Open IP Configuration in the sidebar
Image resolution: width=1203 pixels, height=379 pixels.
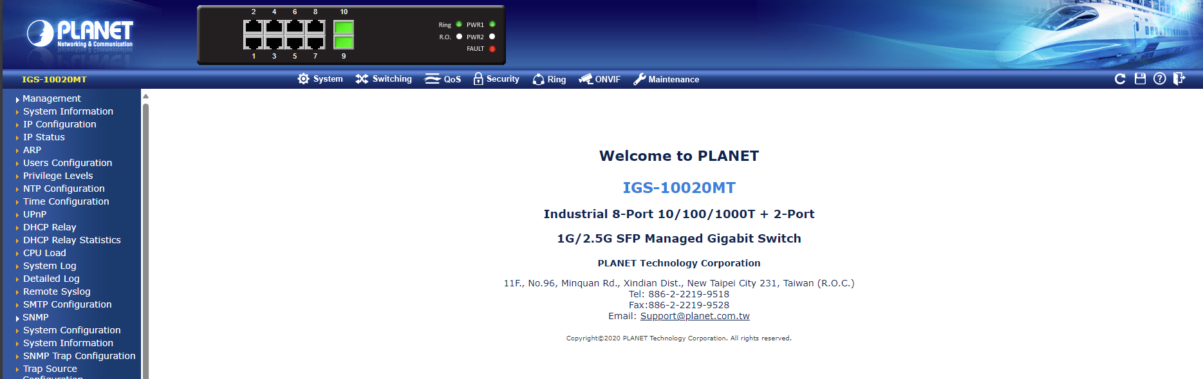click(59, 124)
